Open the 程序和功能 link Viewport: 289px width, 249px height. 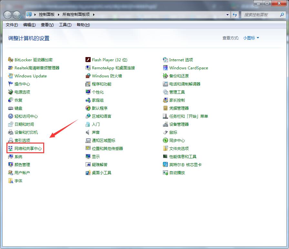102,84
